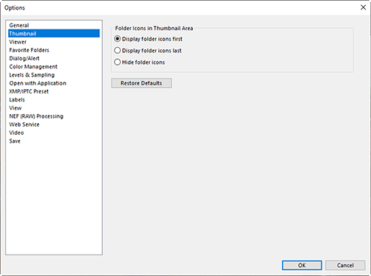The image size is (371, 276).
Task: Dismiss the dialog using Cancel
Action: tap(345, 265)
